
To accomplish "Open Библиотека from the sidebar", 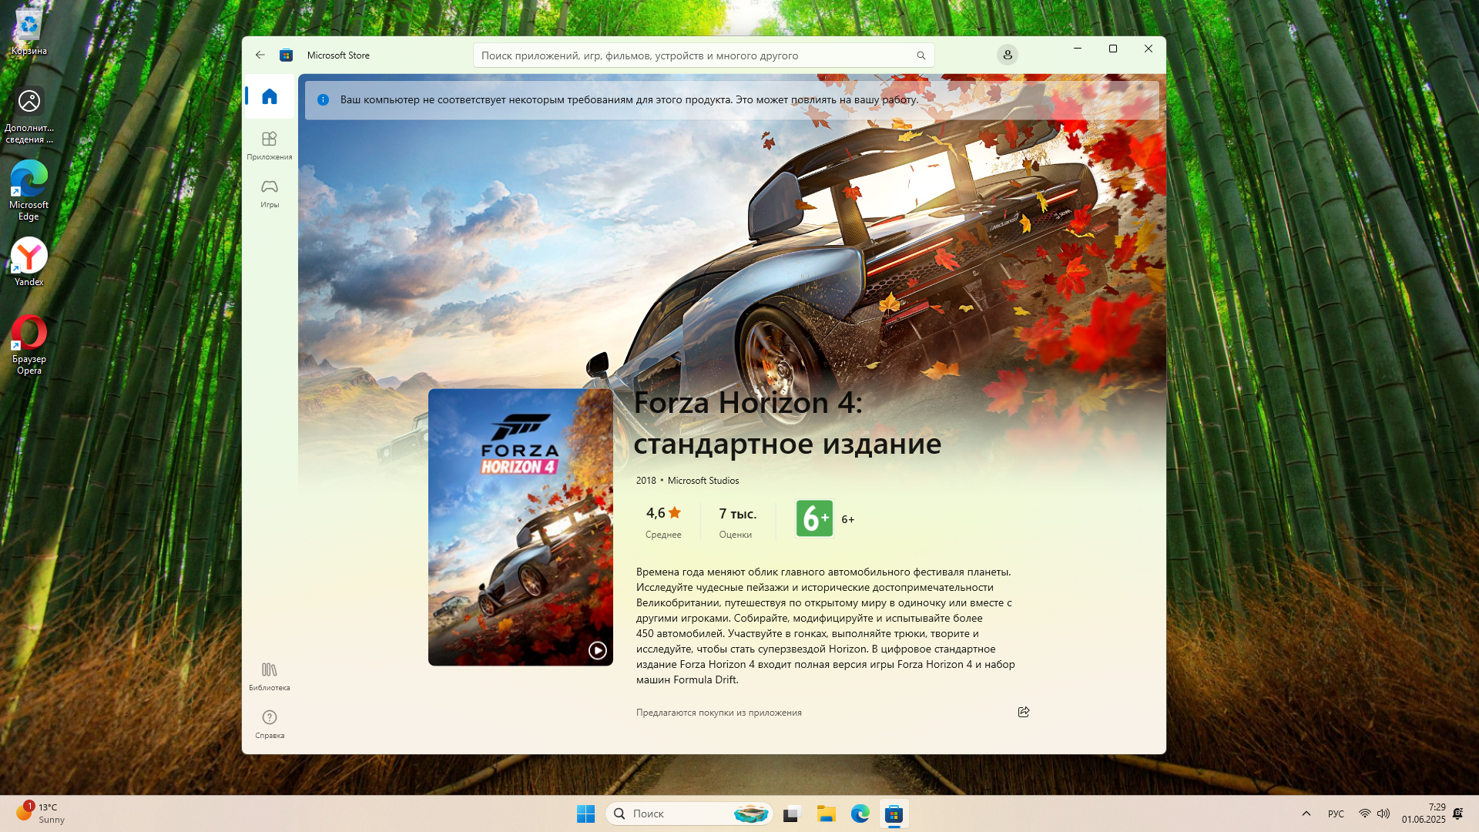I will point(269,676).
